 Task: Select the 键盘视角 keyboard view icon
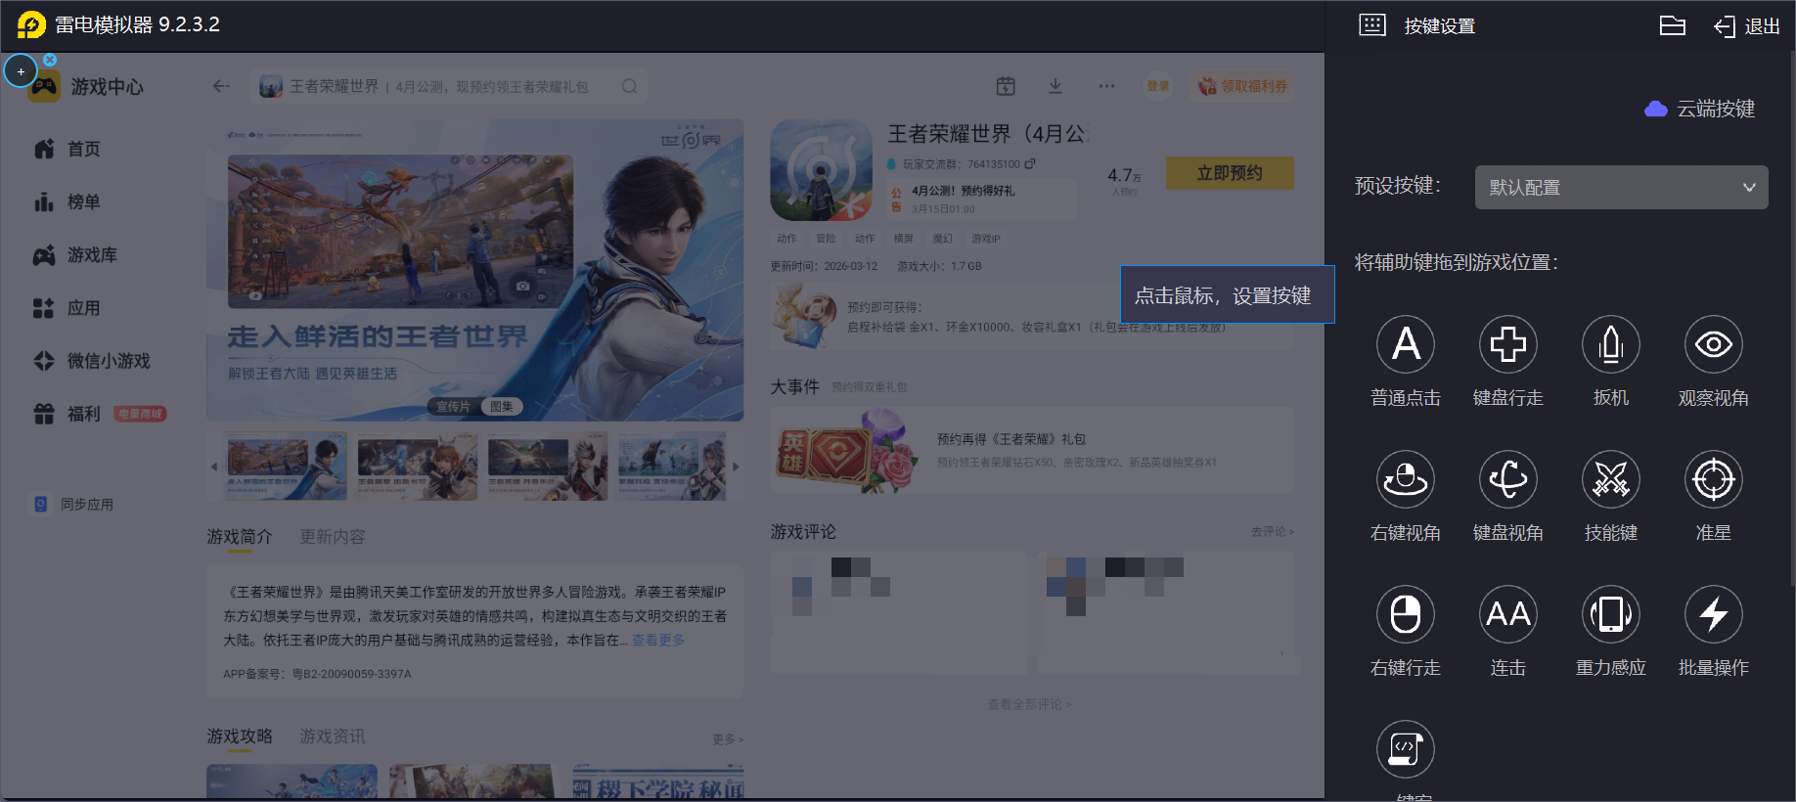(x=1508, y=479)
